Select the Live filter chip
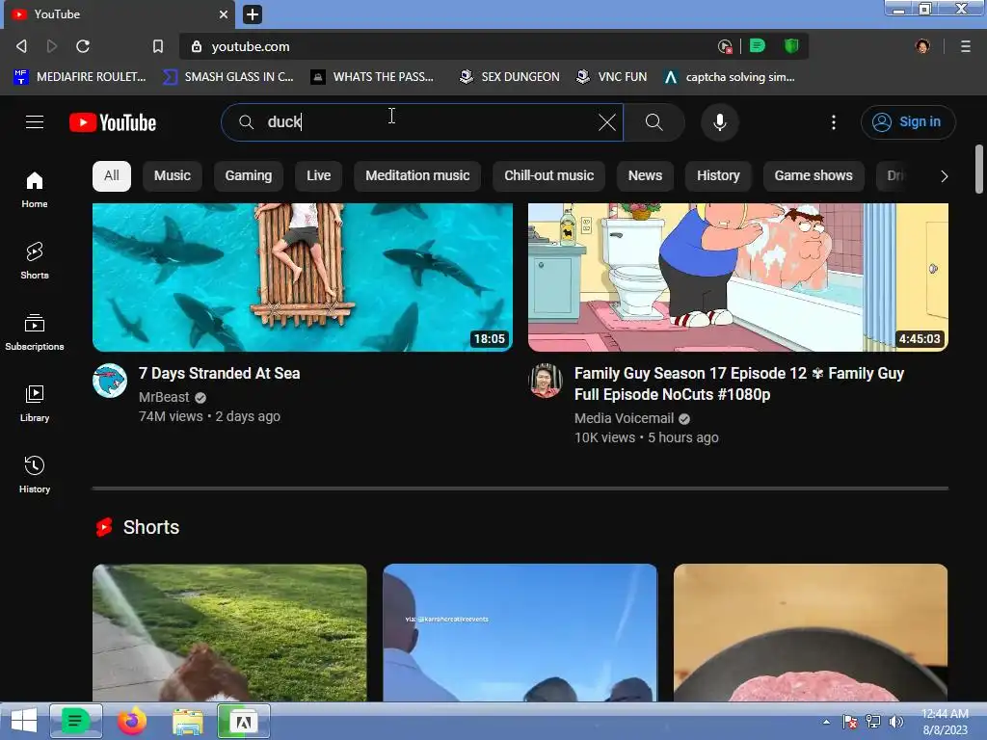 318,175
